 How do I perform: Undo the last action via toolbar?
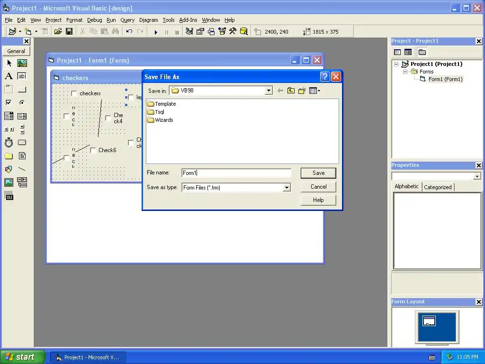[129, 31]
